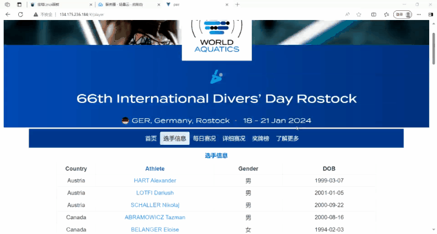Close the active pair tab

[x=226, y=5]
